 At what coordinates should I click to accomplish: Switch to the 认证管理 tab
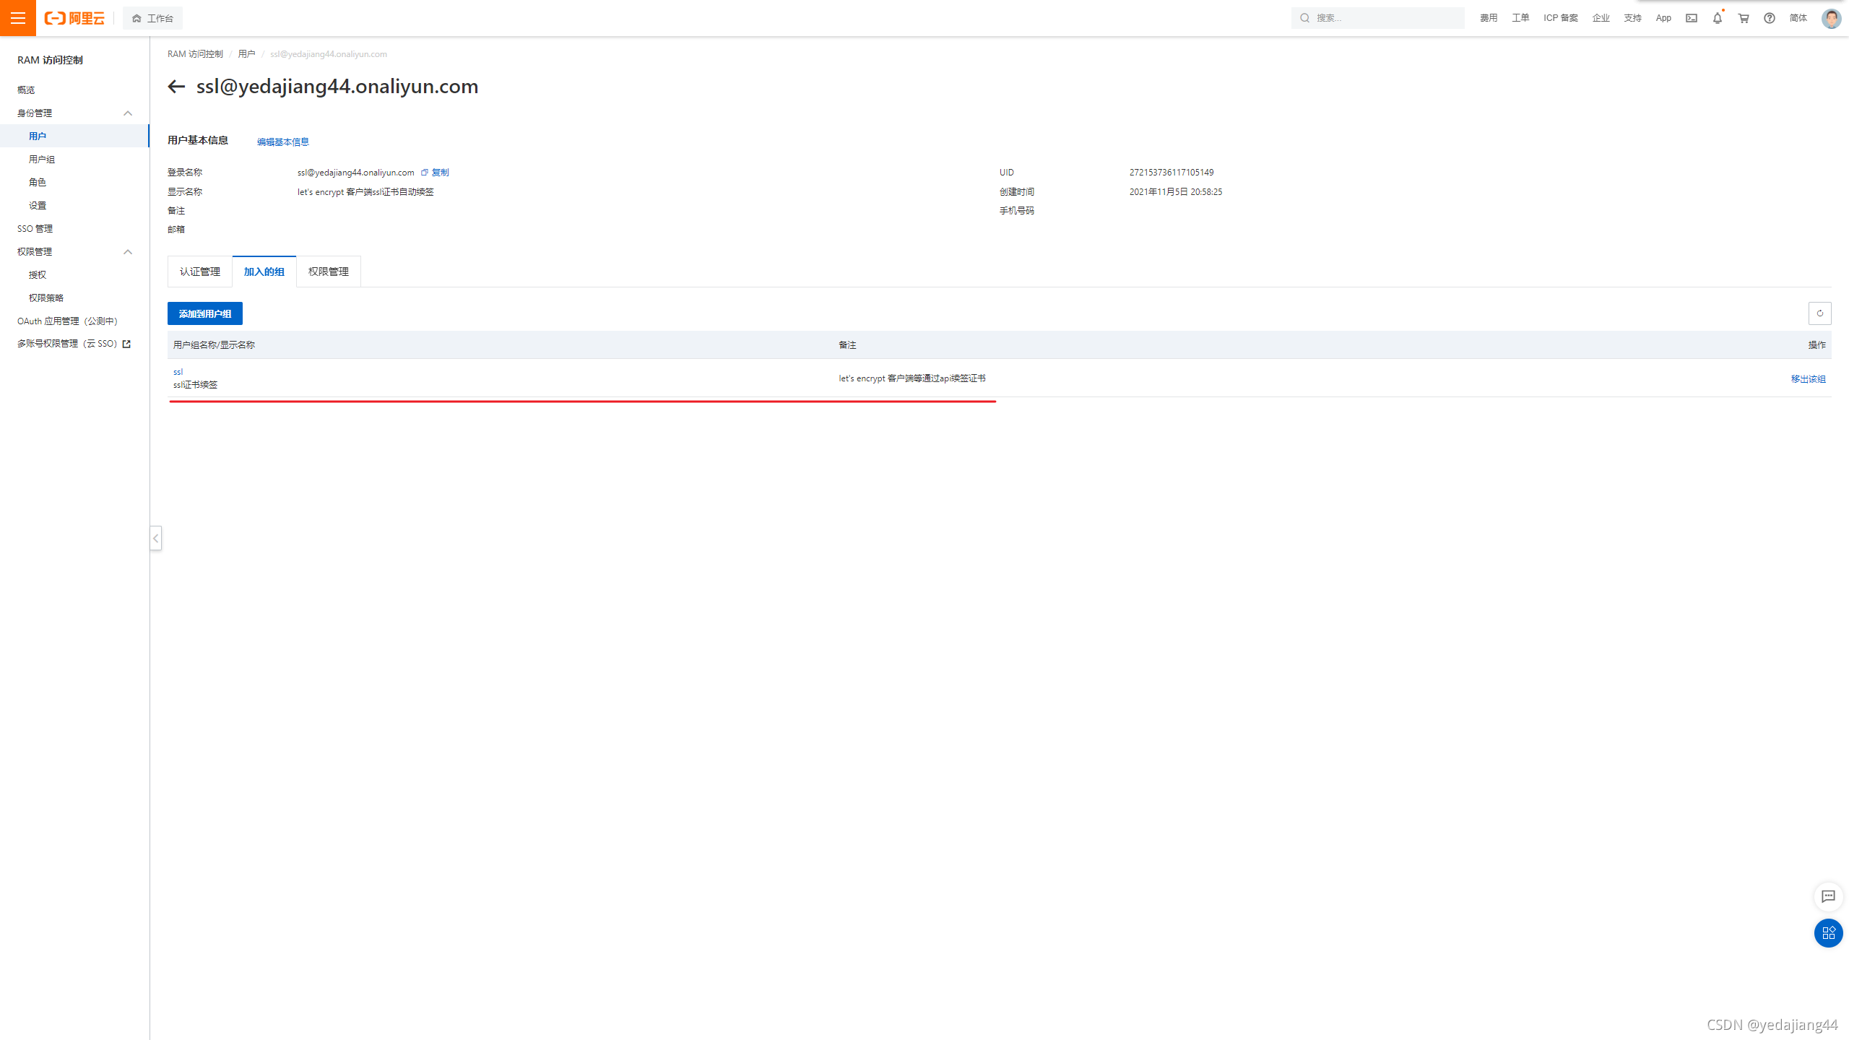(200, 272)
